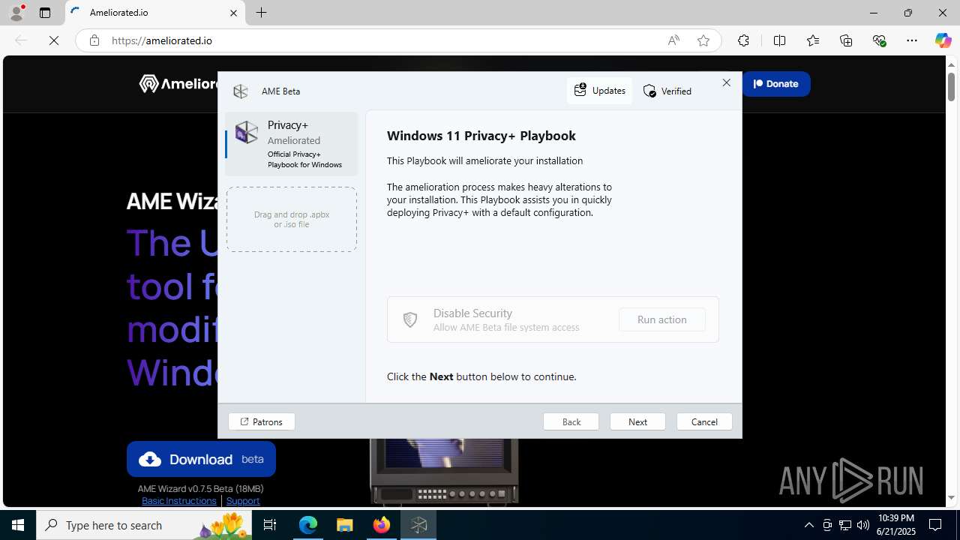This screenshot has height=540, width=960.
Task: Open the Copilot sidebar icon
Action: 943,40
